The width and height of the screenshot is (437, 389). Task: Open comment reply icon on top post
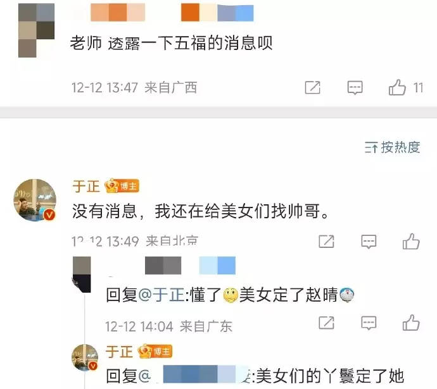[x=355, y=88]
